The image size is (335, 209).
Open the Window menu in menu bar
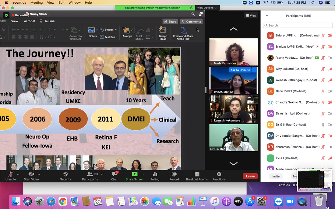[x=75, y=3]
